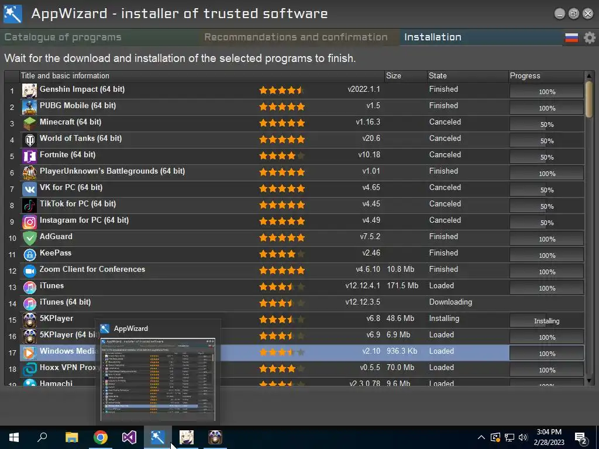Click the Fortnite program icon
This screenshot has height=449, width=599.
(x=29, y=157)
